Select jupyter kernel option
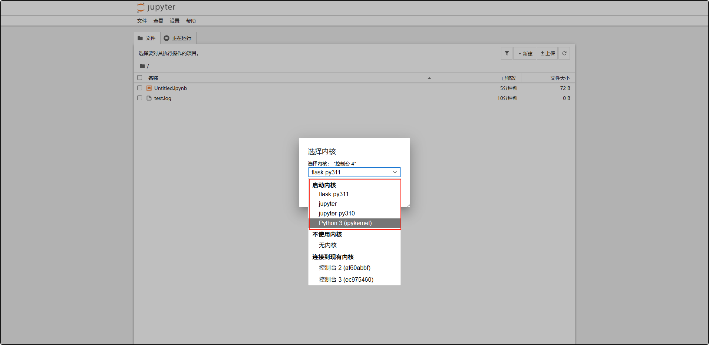The width and height of the screenshot is (709, 345). (354, 204)
